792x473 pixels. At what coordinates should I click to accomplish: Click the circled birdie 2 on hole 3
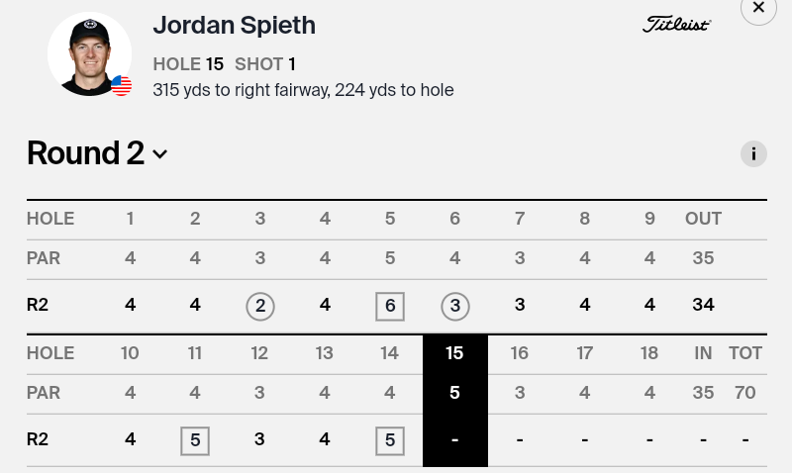260,306
